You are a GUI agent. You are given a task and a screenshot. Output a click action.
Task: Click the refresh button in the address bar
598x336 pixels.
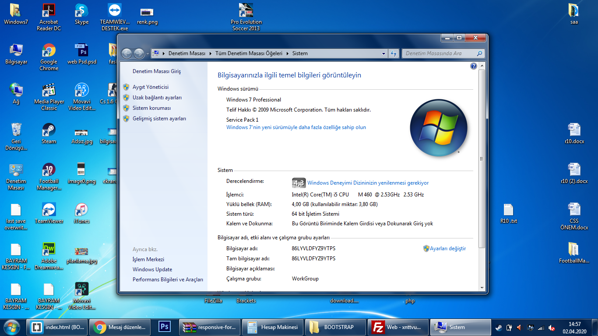394,54
